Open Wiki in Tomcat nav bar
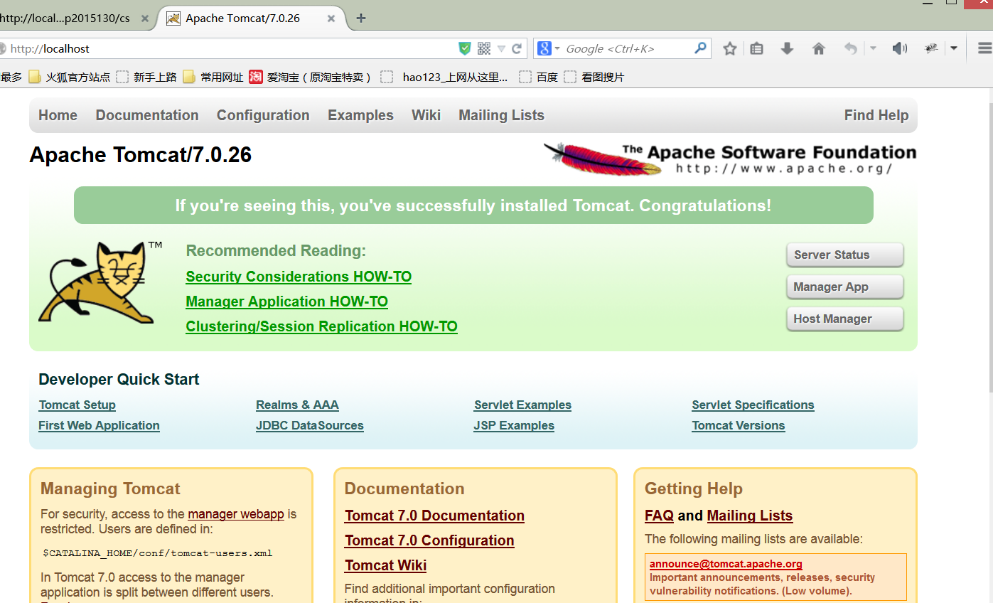Viewport: 993px width, 603px height. coord(426,115)
